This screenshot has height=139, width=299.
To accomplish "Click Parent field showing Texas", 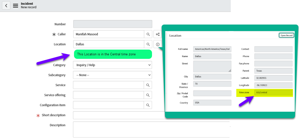I will pyautogui.click(x=273, y=71).
